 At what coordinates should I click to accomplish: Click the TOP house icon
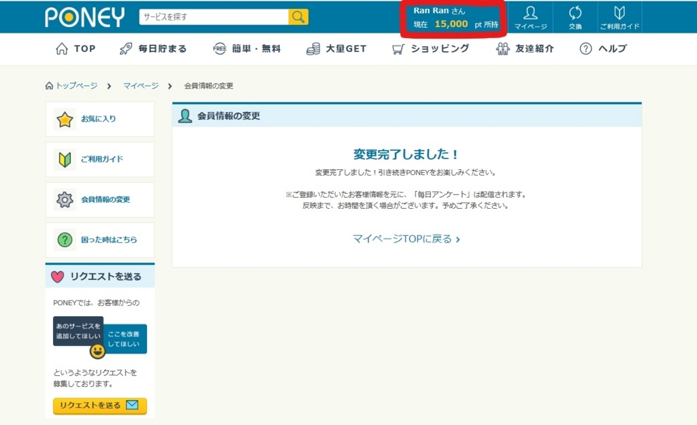pos(62,48)
